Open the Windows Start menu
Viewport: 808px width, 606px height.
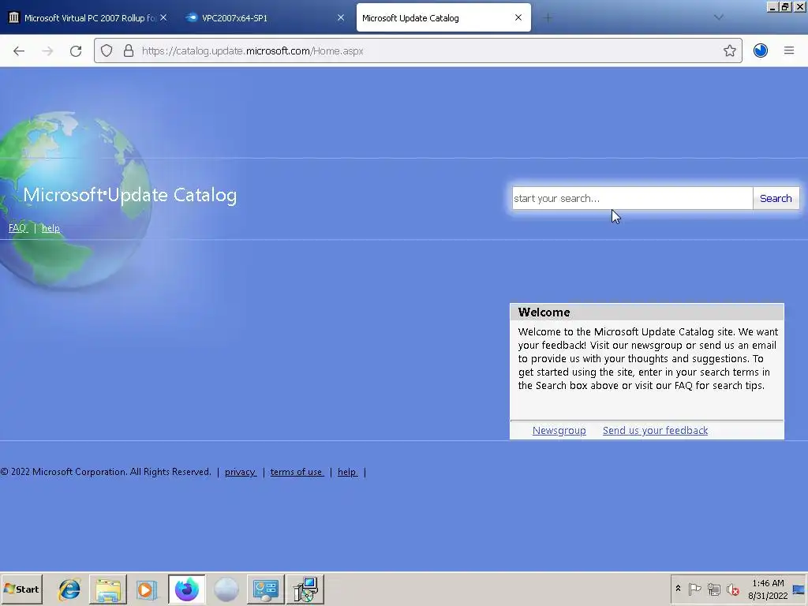click(x=21, y=589)
